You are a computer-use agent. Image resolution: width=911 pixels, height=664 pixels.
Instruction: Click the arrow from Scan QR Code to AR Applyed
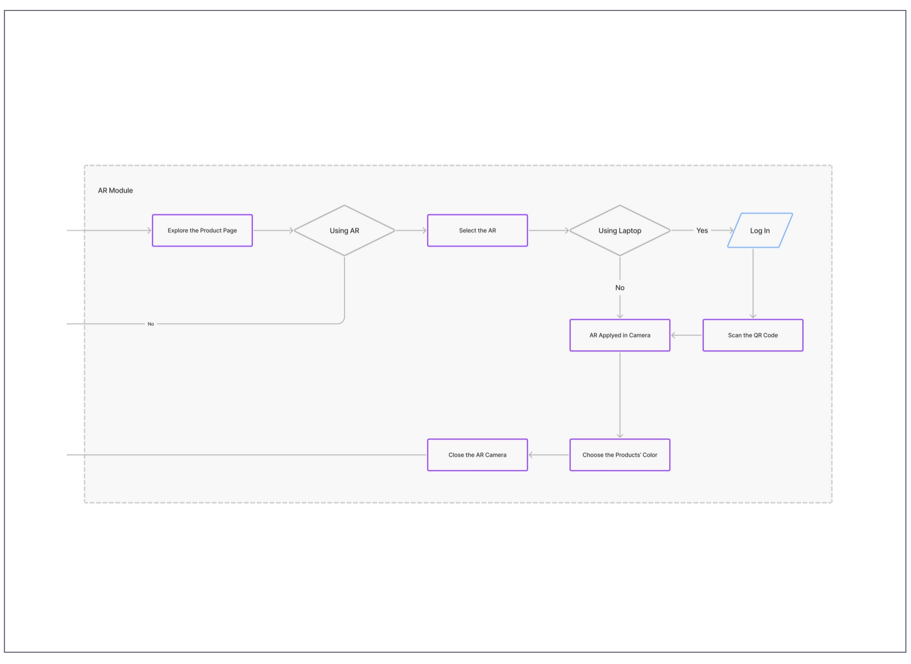(x=687, y=335)
